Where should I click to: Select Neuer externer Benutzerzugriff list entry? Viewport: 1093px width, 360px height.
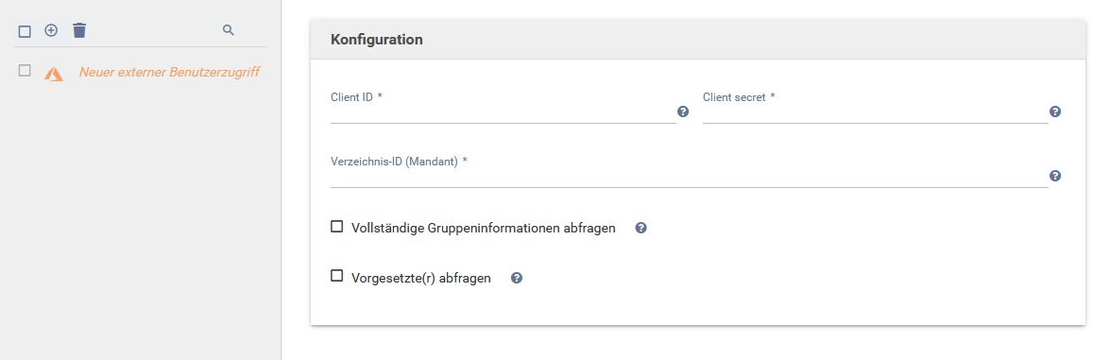[169, 72]
